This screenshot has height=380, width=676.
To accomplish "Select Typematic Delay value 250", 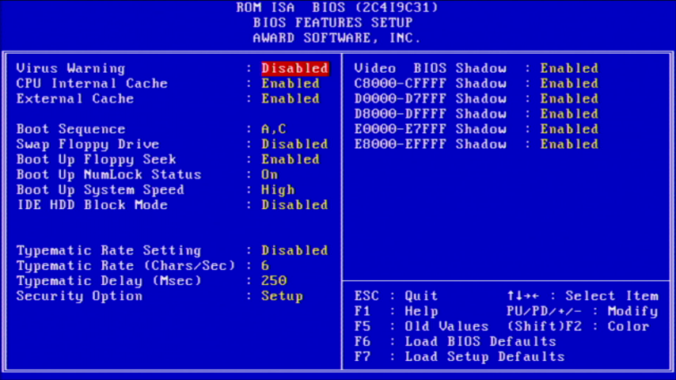I will click(274, 281).
